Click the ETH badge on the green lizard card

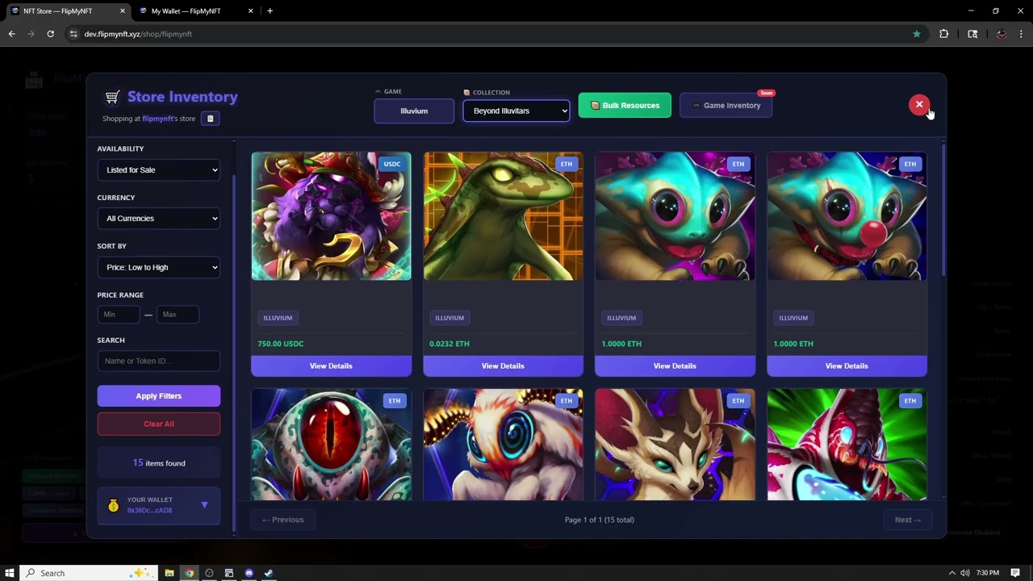[567, 164]
